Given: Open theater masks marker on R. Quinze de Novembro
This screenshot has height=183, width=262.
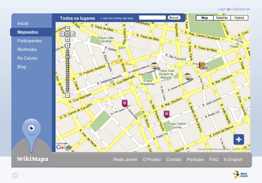Looking at the screenshot, I should pyautogui.click(x=188, y=77).
